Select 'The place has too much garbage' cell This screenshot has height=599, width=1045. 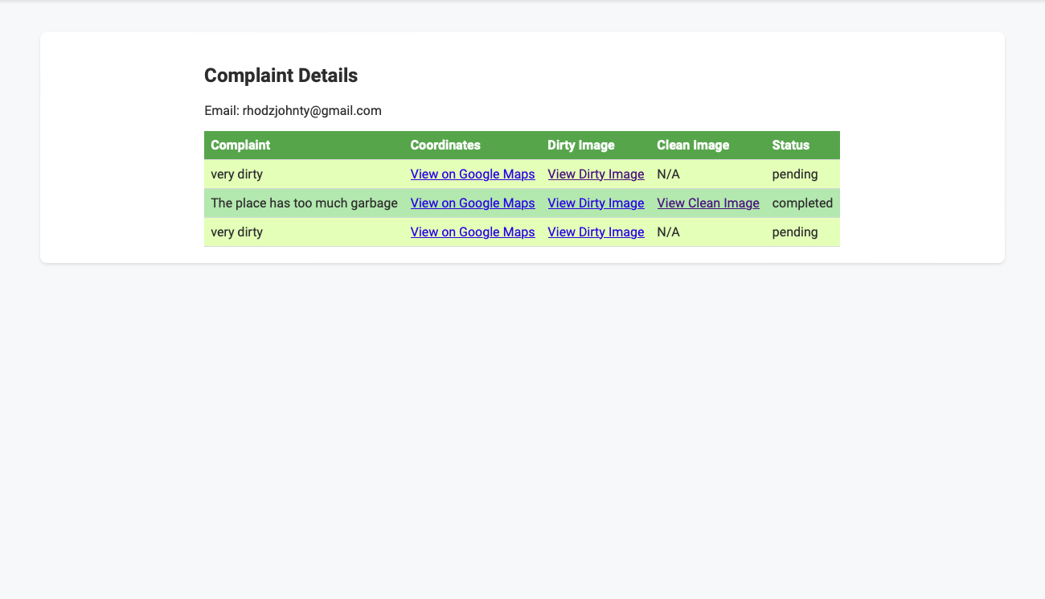[304, 203]
